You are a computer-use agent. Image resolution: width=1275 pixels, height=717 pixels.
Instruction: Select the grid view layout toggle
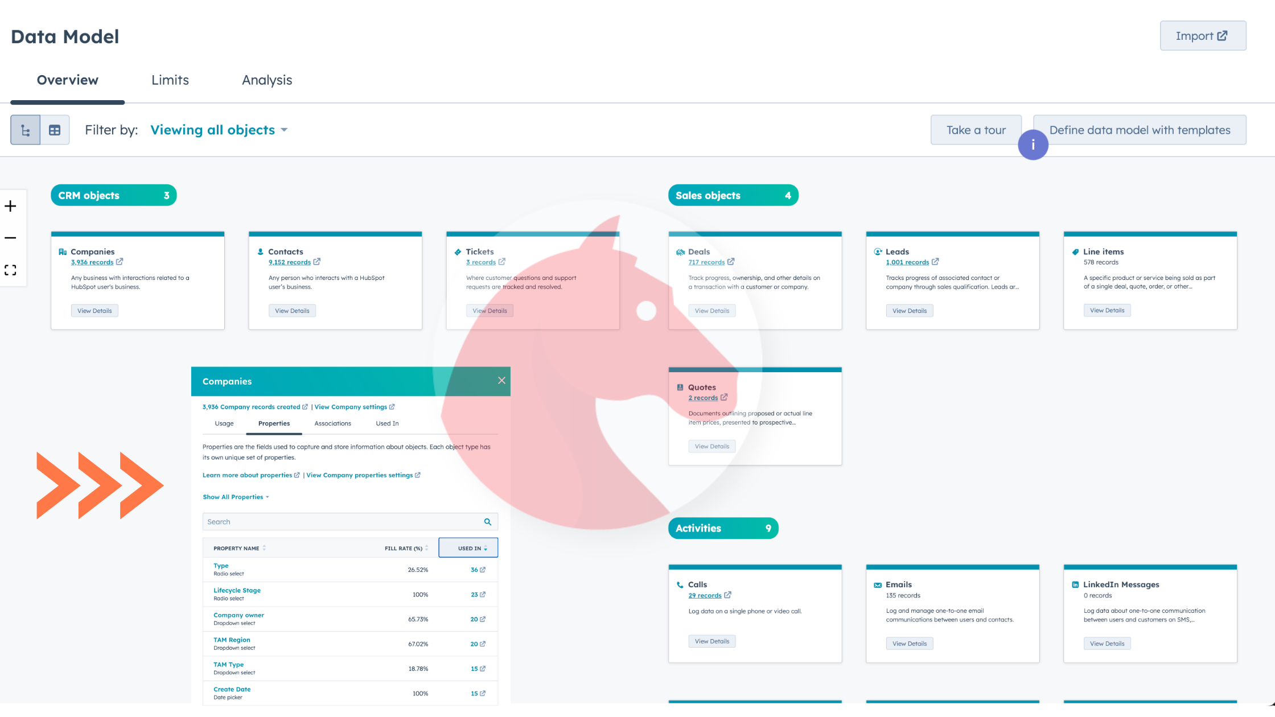pos(54,130)
